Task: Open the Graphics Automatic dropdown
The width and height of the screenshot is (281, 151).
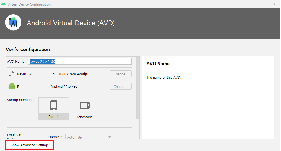Action: pyautogui.click(x=89, y=137)
